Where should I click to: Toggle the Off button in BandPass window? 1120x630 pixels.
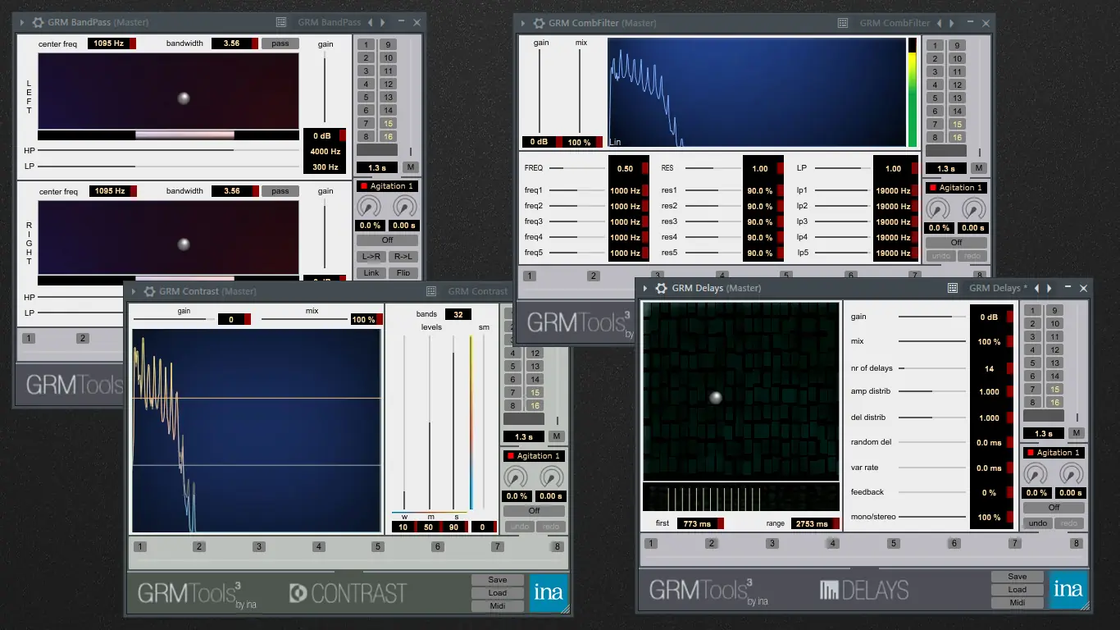387,240
